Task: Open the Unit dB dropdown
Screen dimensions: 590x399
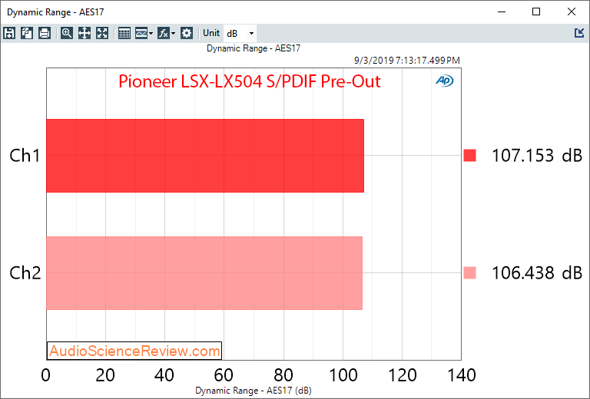Action: (240, 34)
